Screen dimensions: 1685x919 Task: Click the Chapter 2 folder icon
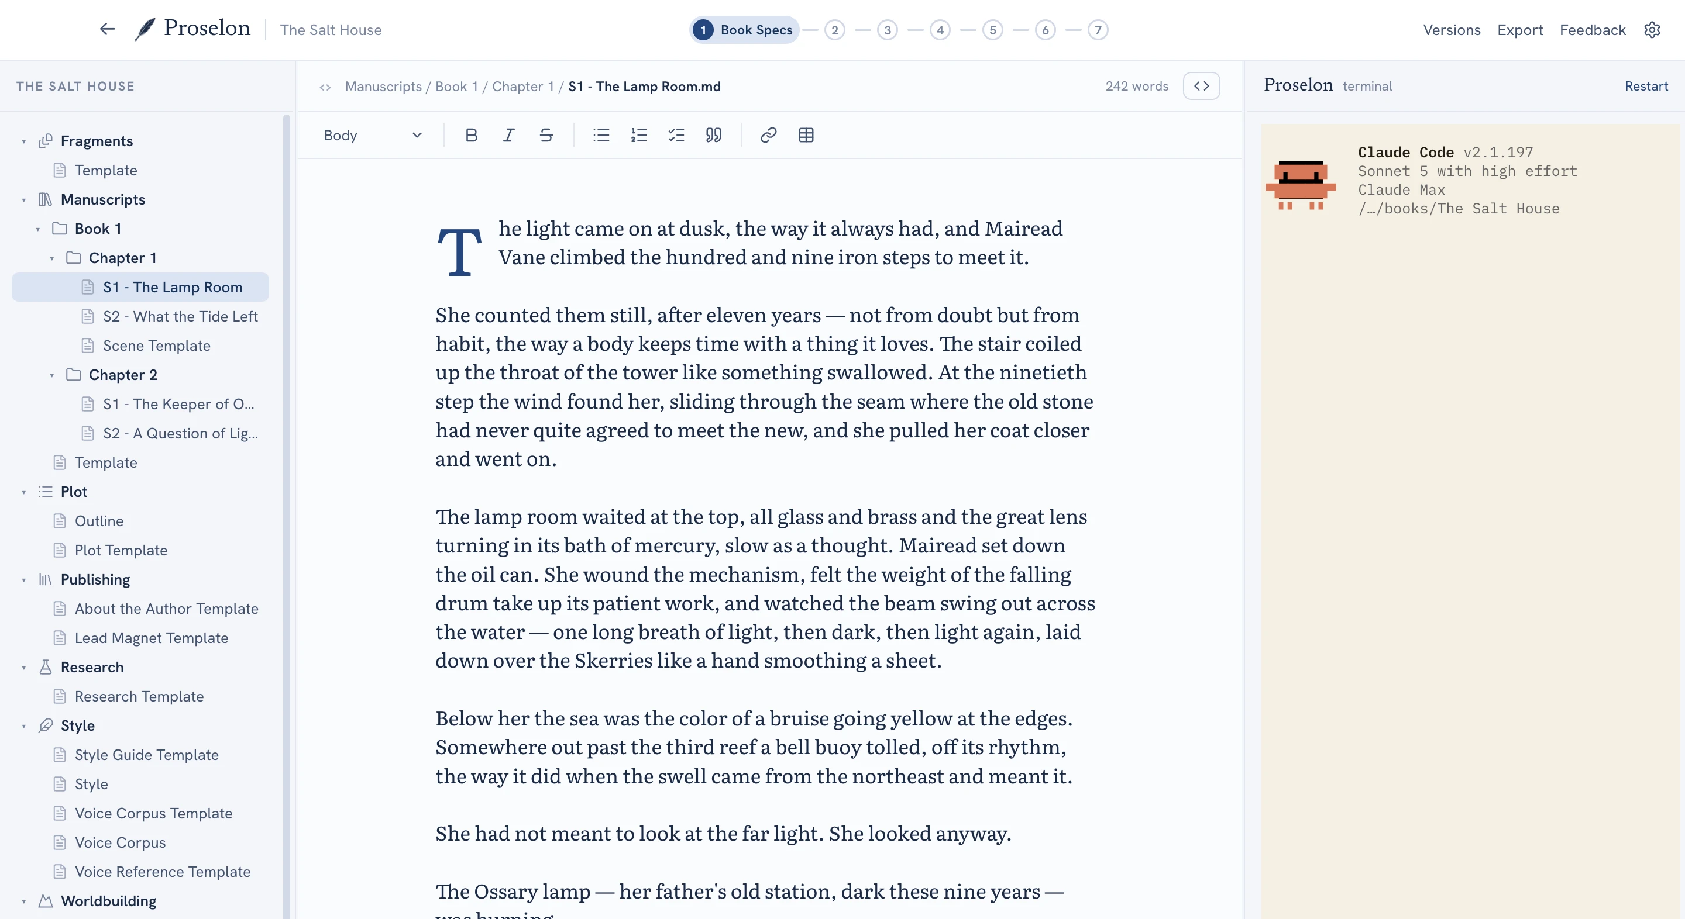74,375
